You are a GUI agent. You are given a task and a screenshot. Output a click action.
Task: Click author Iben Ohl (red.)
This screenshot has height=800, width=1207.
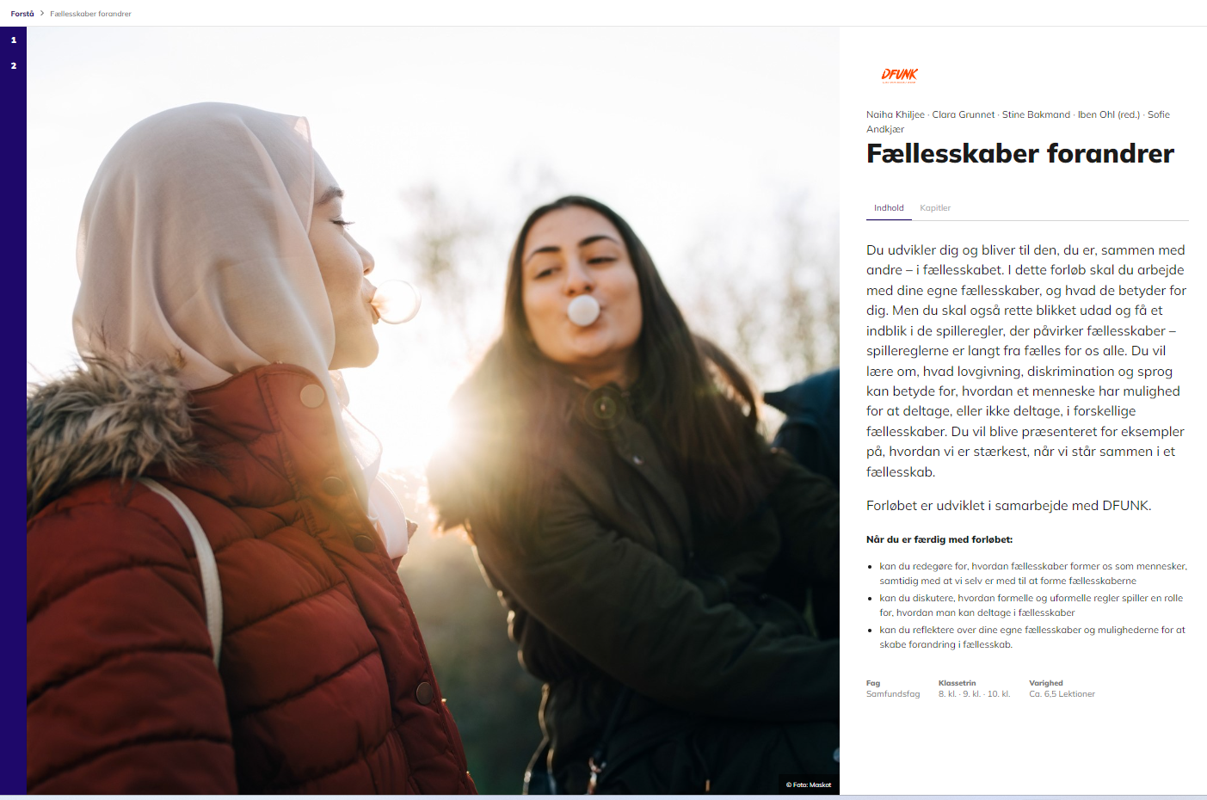pyautogui.click(x=1109, y=114)
